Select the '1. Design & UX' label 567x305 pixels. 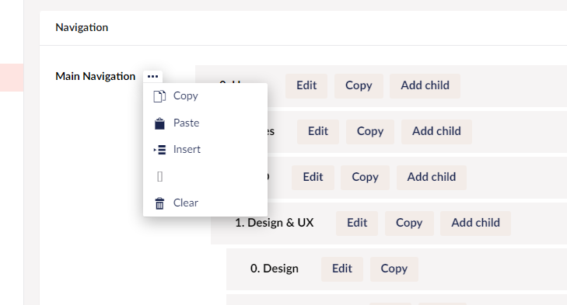click(x=274, y=223)
